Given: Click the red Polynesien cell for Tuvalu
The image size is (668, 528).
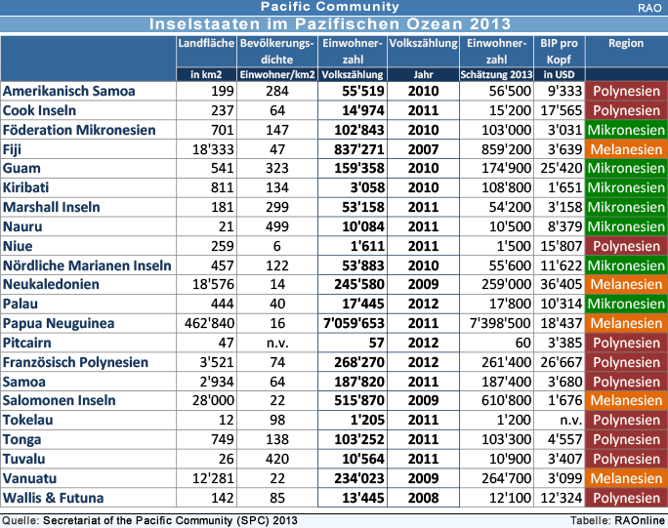Looking at the screenshot, I should (x=625, y=459).
